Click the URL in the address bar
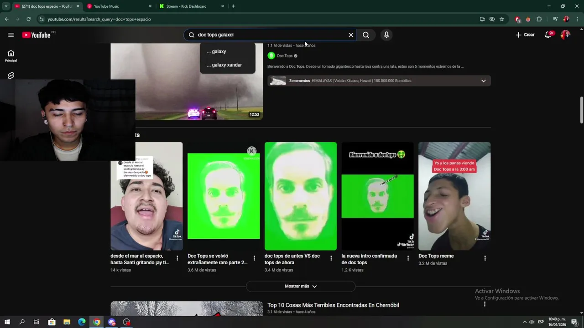This screenshot has height=328, width=584. (99, 19)
